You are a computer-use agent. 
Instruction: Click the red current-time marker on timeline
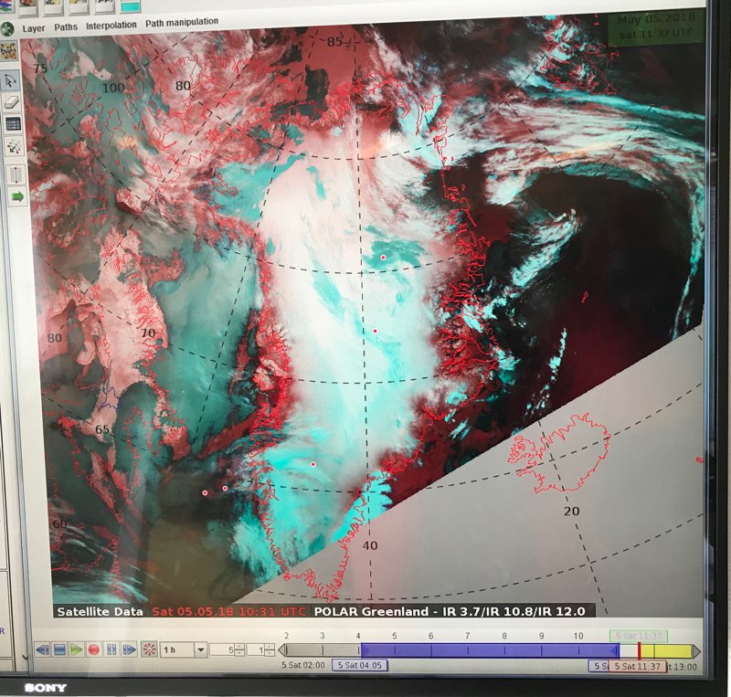(639, 650)
